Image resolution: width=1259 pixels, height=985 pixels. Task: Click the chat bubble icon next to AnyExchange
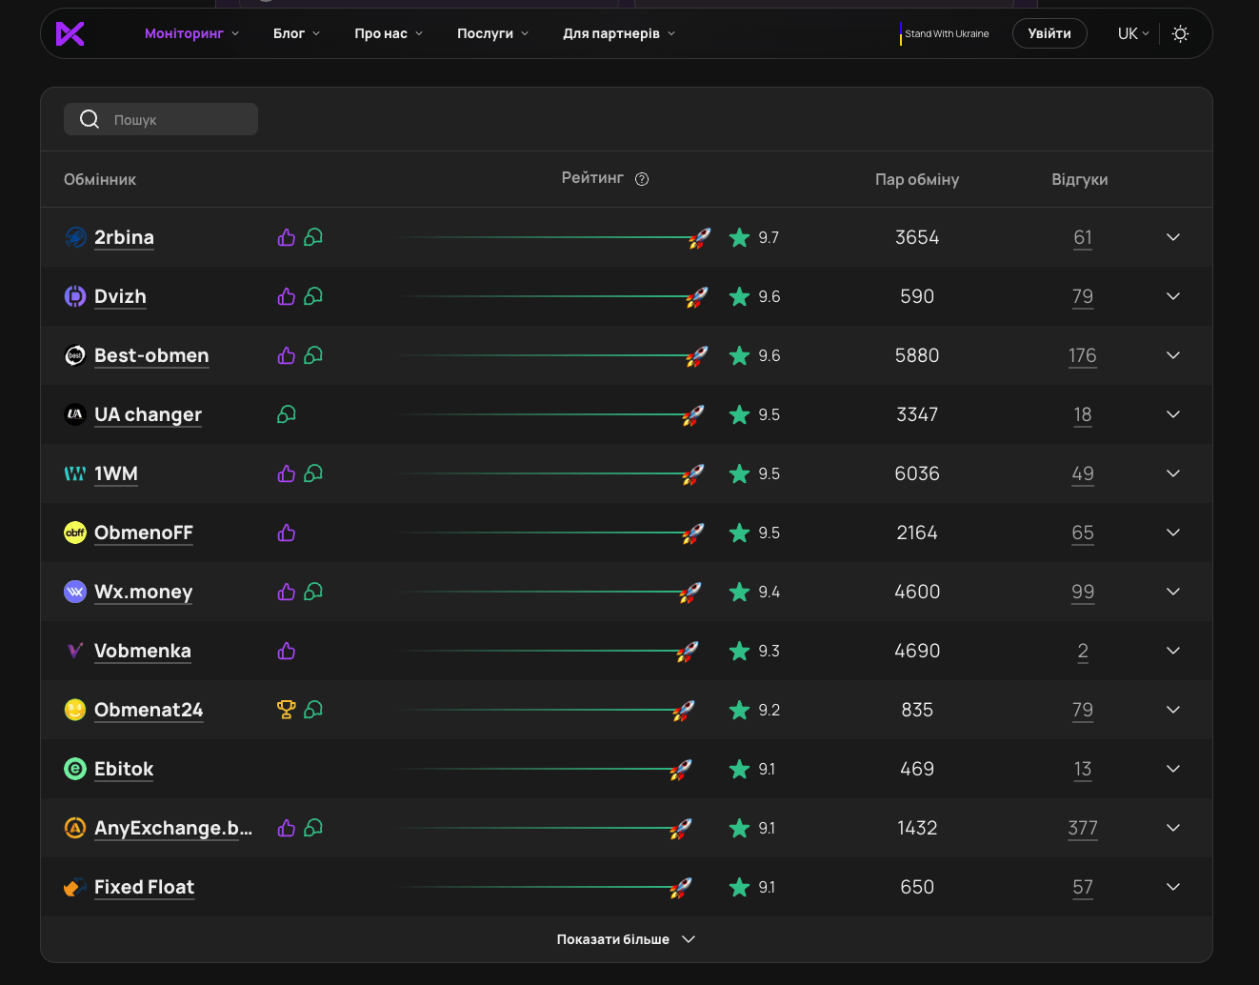pyautogui.click(x=313, y=828)
